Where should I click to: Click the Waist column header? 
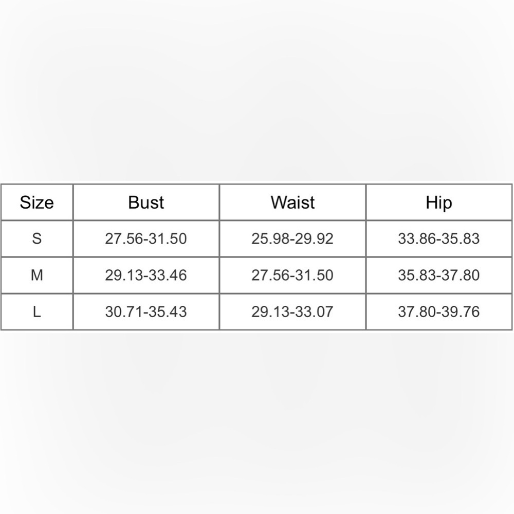pos(293,202)
